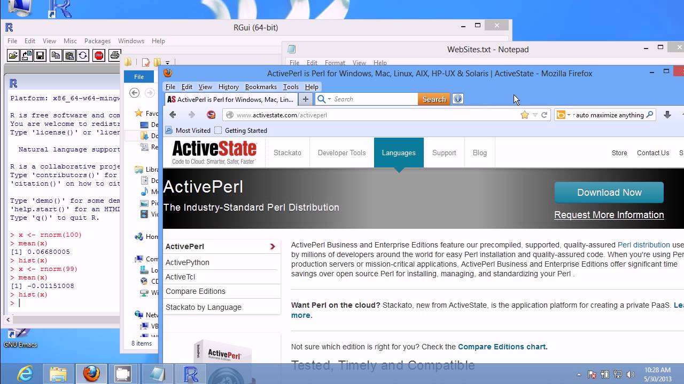
Task: Click Save floppy icon in RGui toolbar
Action: pyautogui.click(x=40, y=55)
